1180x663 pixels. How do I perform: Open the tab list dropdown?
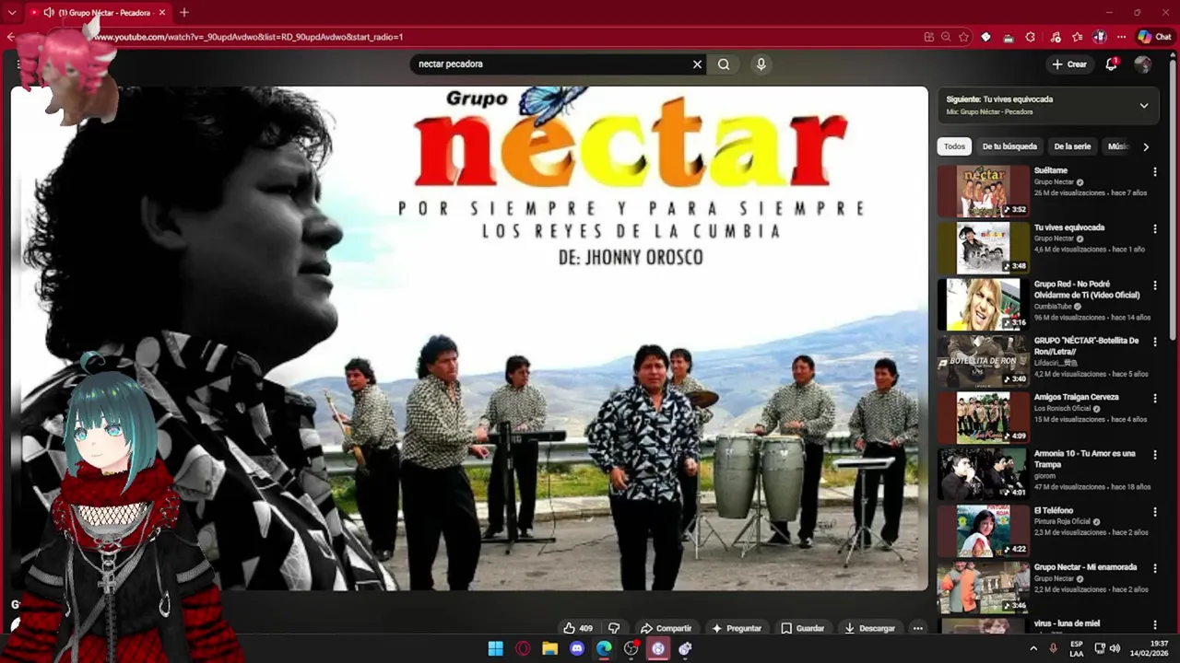12,13
